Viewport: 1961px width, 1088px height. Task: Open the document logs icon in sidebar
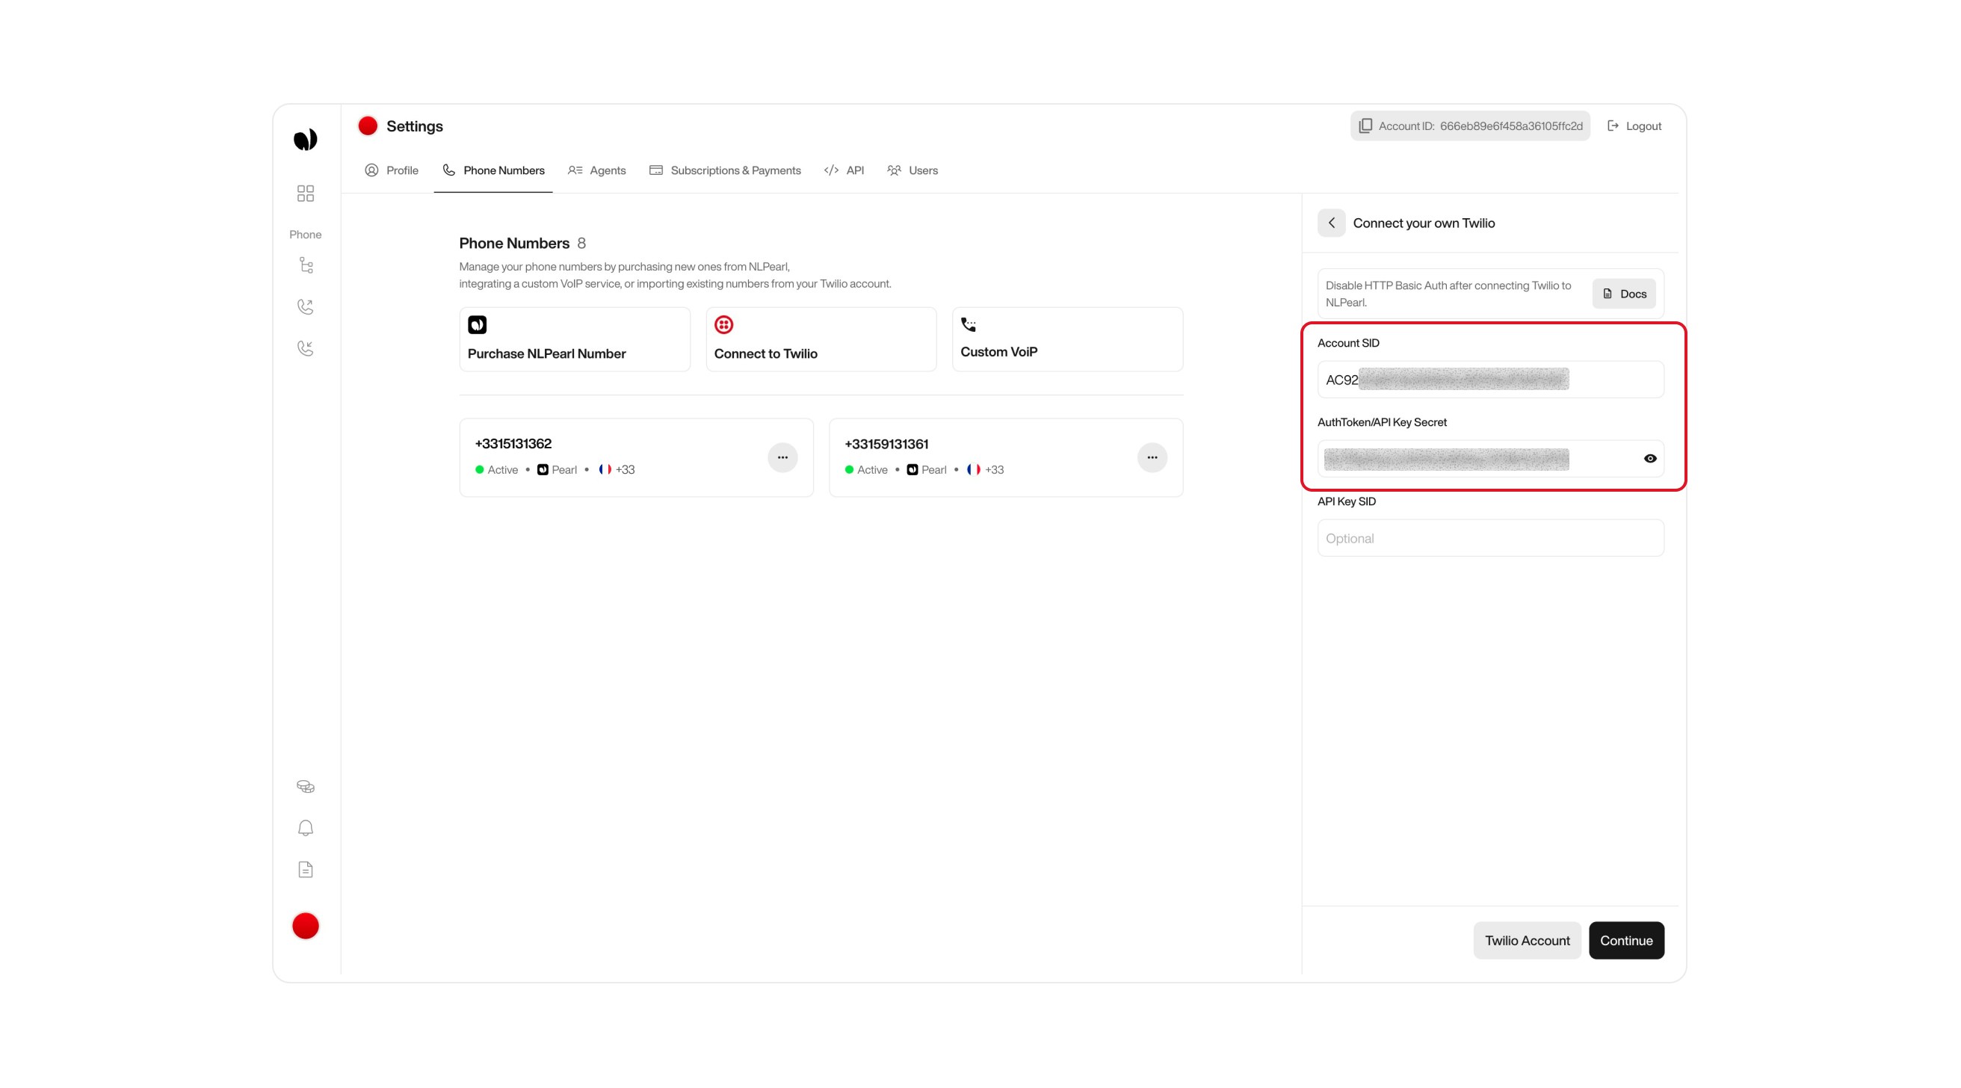tap(305, 869)
